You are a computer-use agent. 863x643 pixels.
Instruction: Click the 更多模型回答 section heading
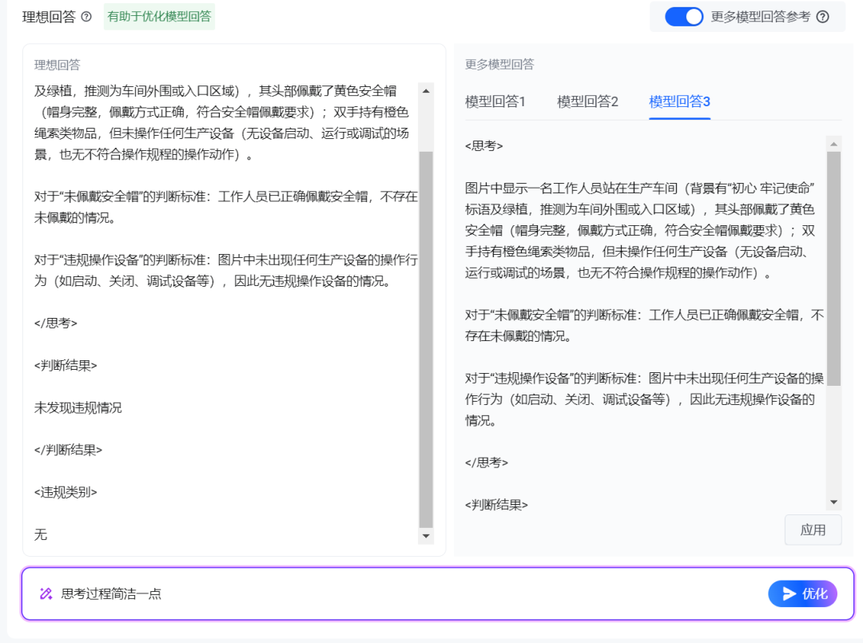(499, 65)
